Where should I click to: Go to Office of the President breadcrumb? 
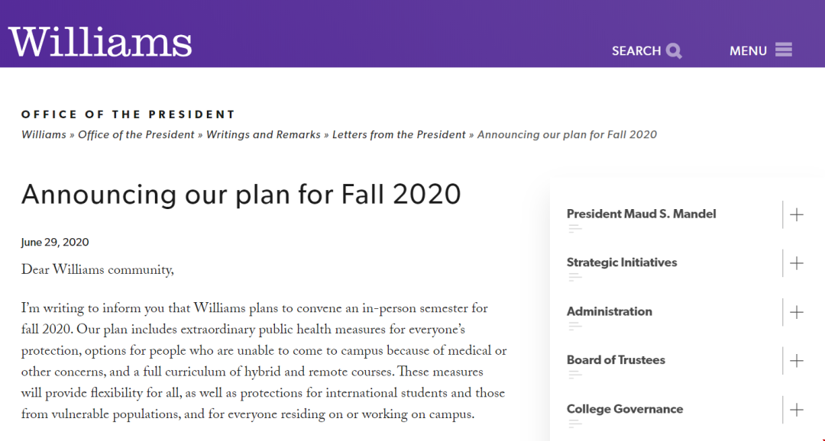coord(136,134)
